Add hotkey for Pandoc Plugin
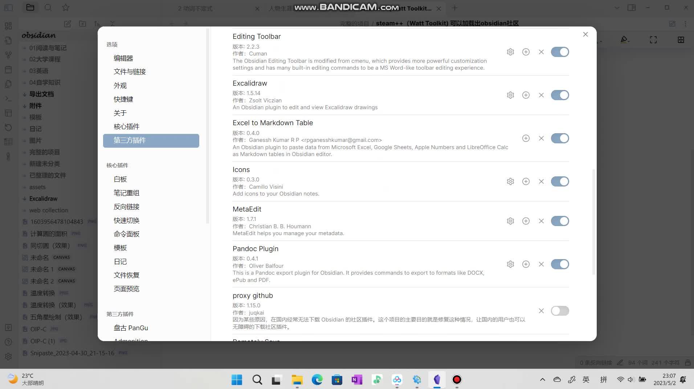 (x=526, y=264)
